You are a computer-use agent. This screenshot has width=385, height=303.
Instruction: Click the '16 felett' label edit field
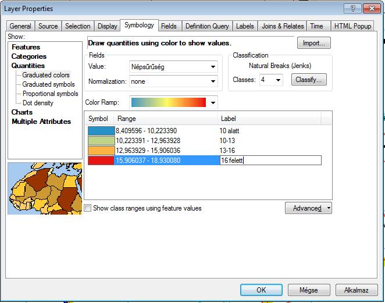[270, 161]
